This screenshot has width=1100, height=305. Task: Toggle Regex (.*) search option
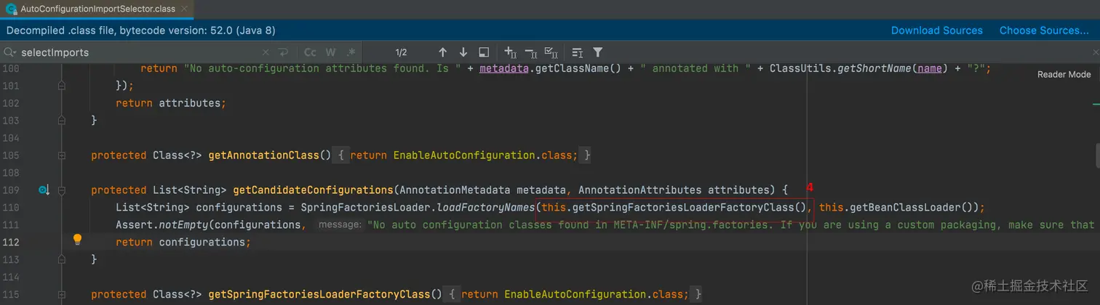click(x=351, y=52)
